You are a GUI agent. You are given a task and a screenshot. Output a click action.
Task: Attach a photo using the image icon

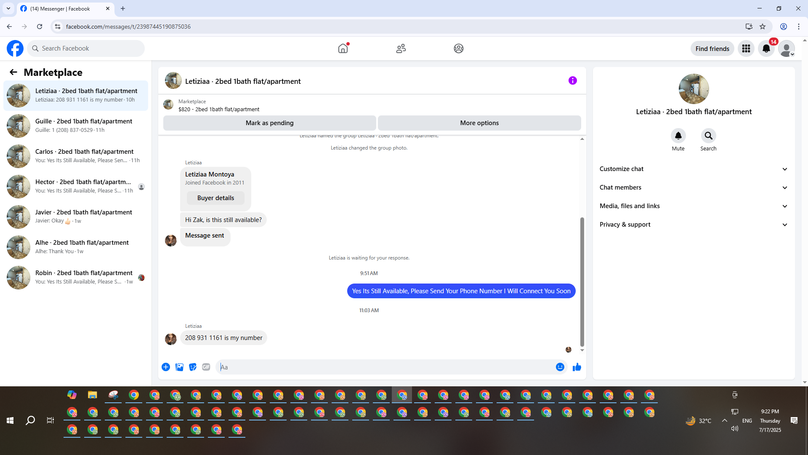tap(179, 367)
